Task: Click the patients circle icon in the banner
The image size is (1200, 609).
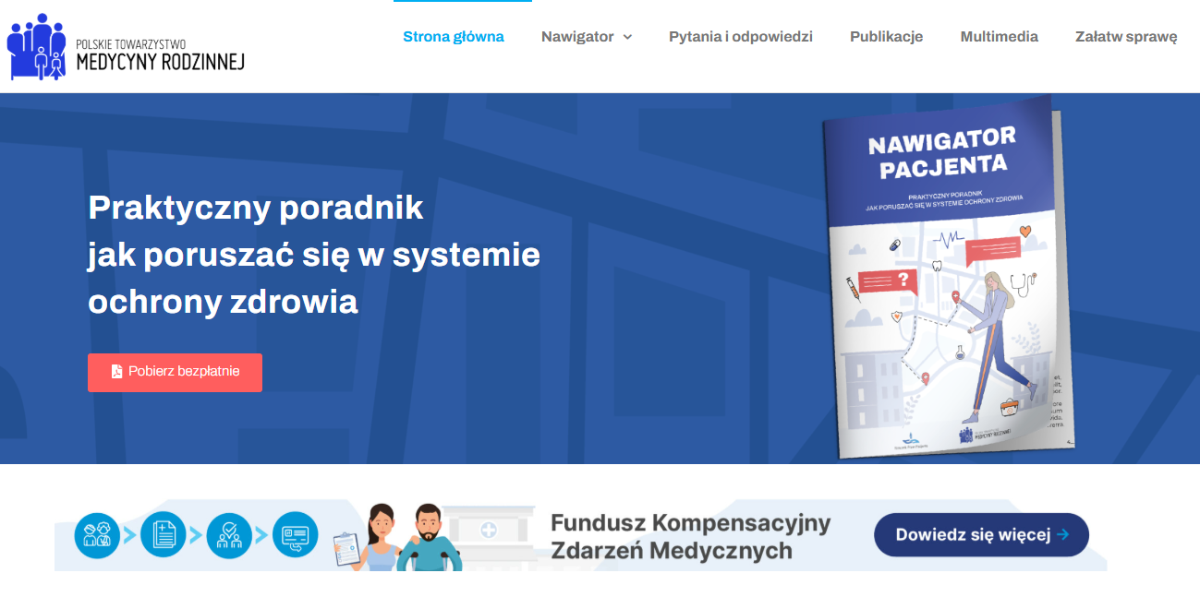Action: [97, 535]
